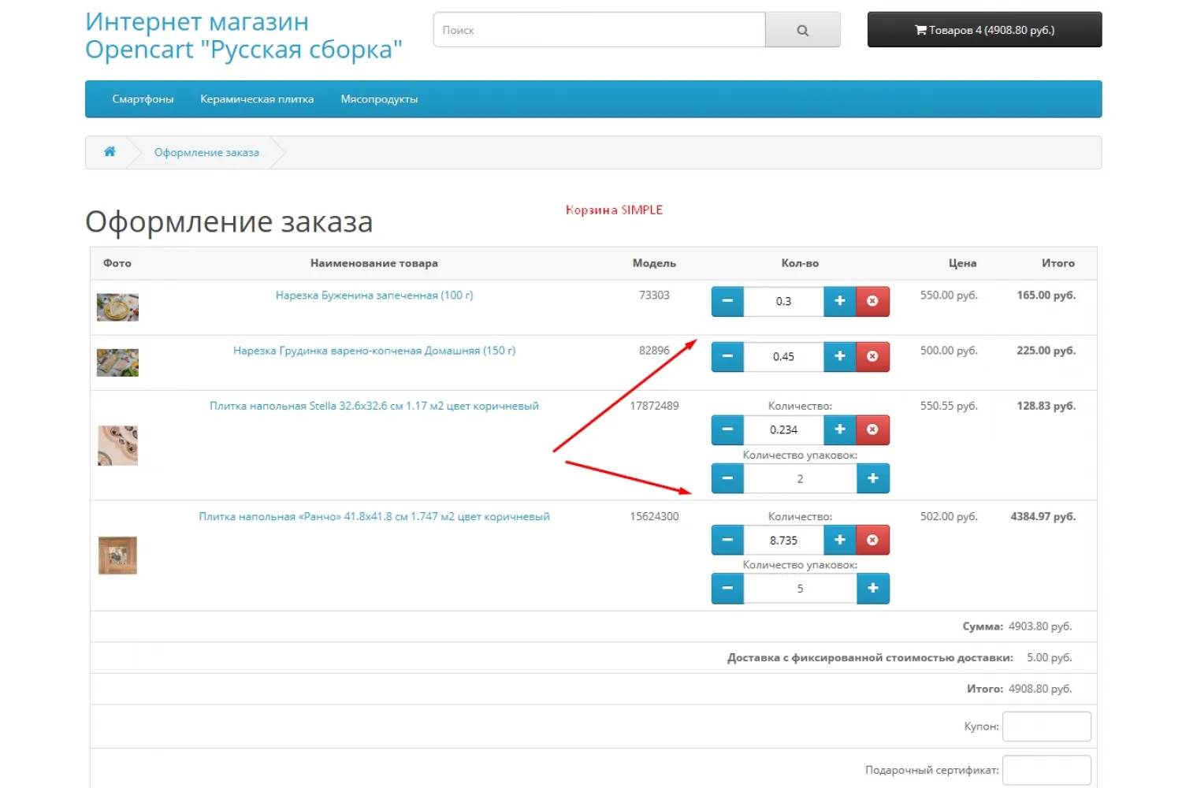The height and width of the screenshot is (788, 1182).
Task: Click the search magnifier button
Action: pyautogui.click(x=802, y=30)
